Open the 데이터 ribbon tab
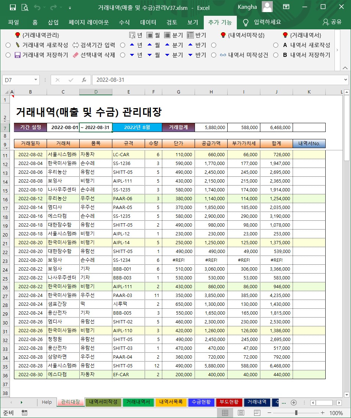This screenshot has width=351, height=418. click(148, 22)
